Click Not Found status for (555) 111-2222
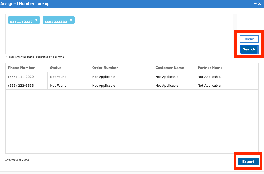Screen dimensions: 264x174 69,77
